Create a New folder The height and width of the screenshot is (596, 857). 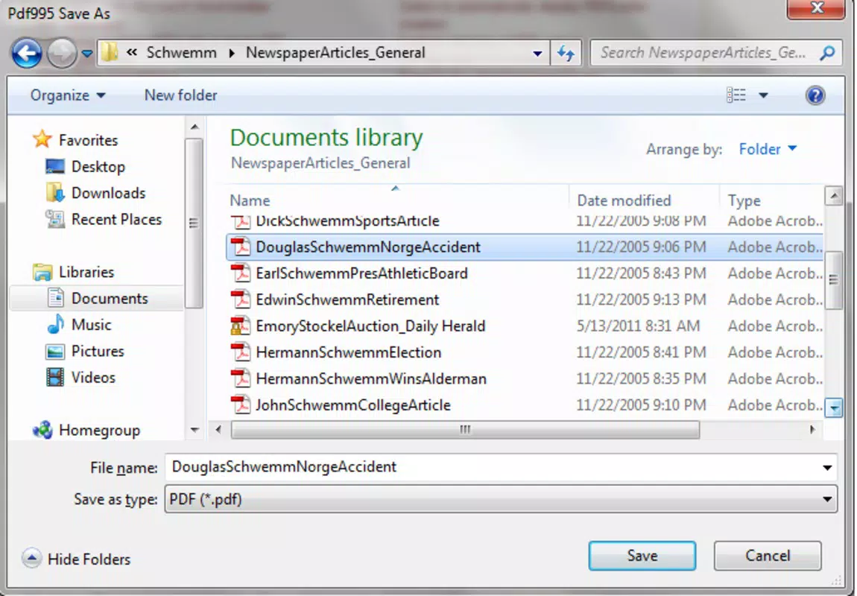point(181,95)
